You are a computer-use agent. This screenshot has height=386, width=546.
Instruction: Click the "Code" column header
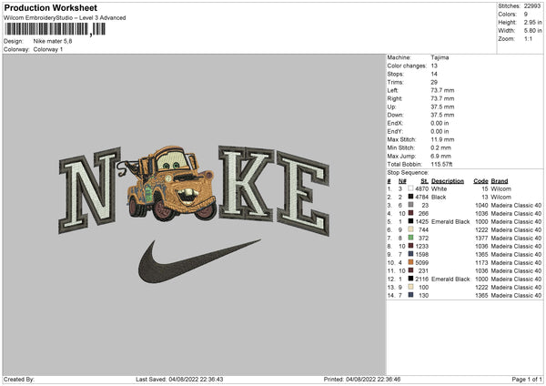pyautogui.click(x=480, y=181)
